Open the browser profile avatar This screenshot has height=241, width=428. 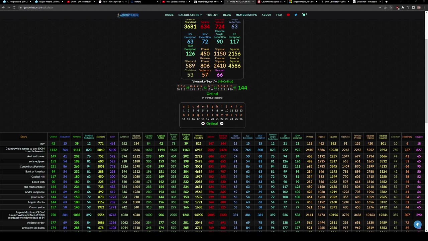[419, 7]
